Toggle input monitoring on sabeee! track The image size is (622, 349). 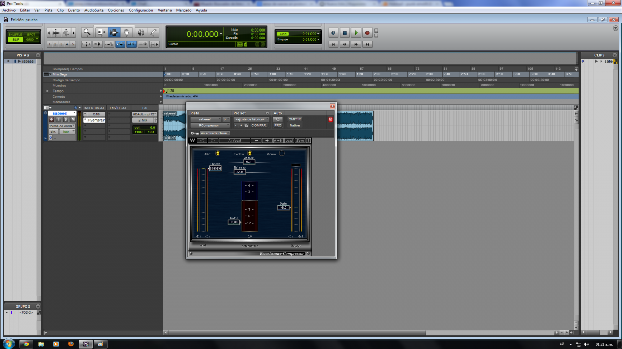tap(59, 119)
